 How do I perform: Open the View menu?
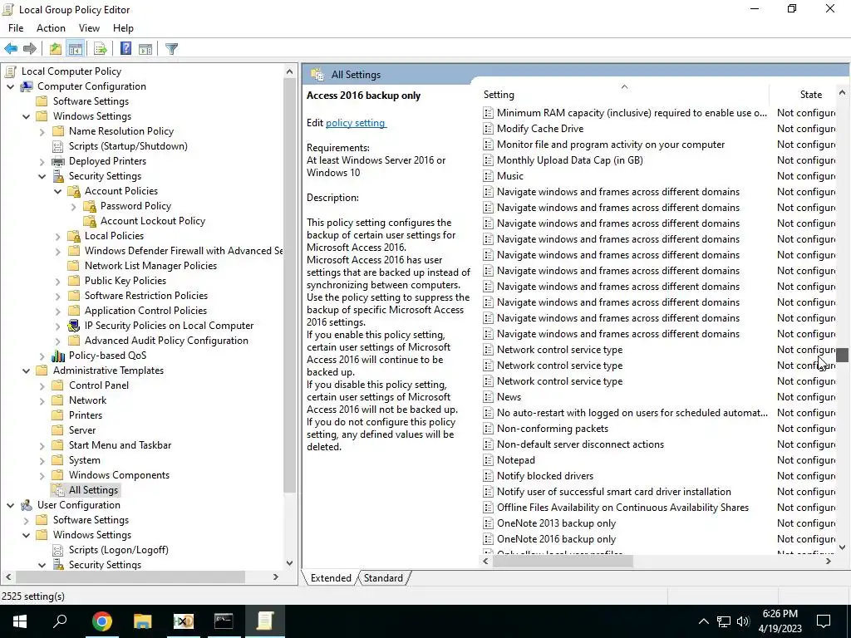(89, 28)
